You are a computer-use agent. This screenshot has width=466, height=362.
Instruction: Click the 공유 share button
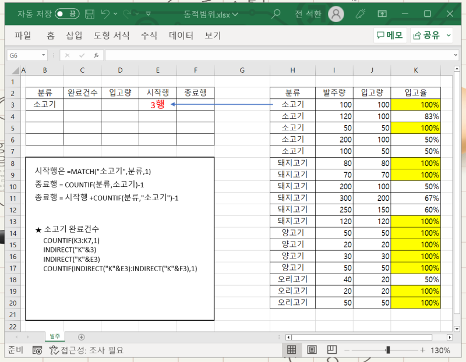(x=427, y=36)
